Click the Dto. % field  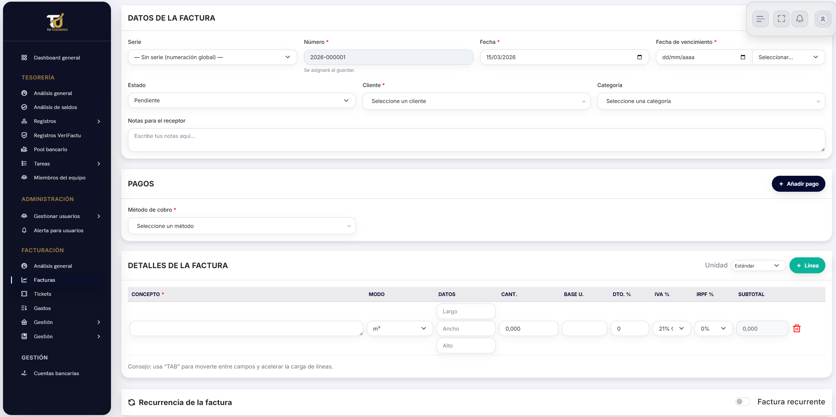(x=630, y=328)
